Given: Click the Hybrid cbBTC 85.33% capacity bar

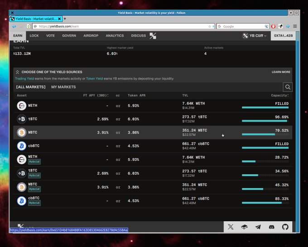Looking at the screenshot, I should tap(265, 203).
